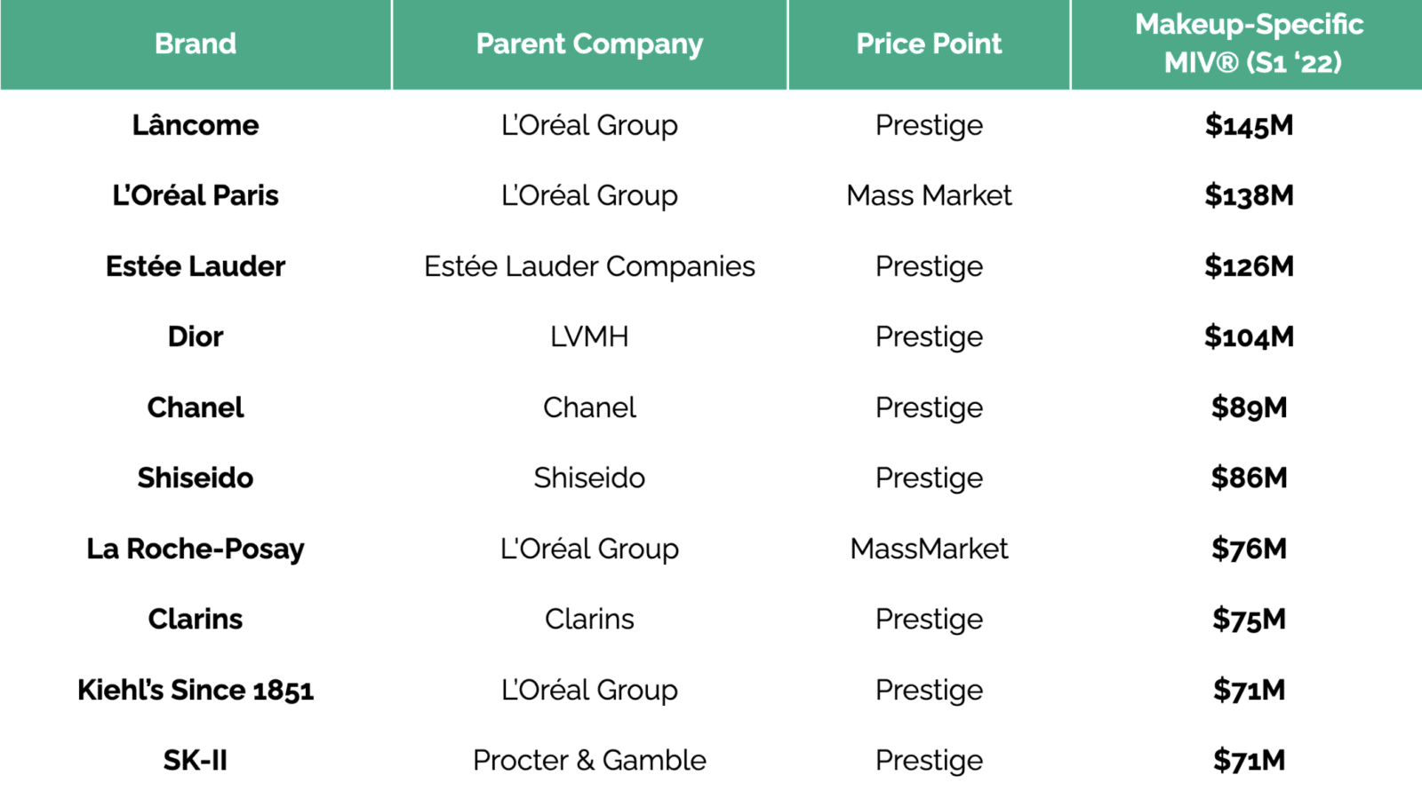Select the SK-II brand name
The image size is (1422, 799).
(x=196, y=760)
